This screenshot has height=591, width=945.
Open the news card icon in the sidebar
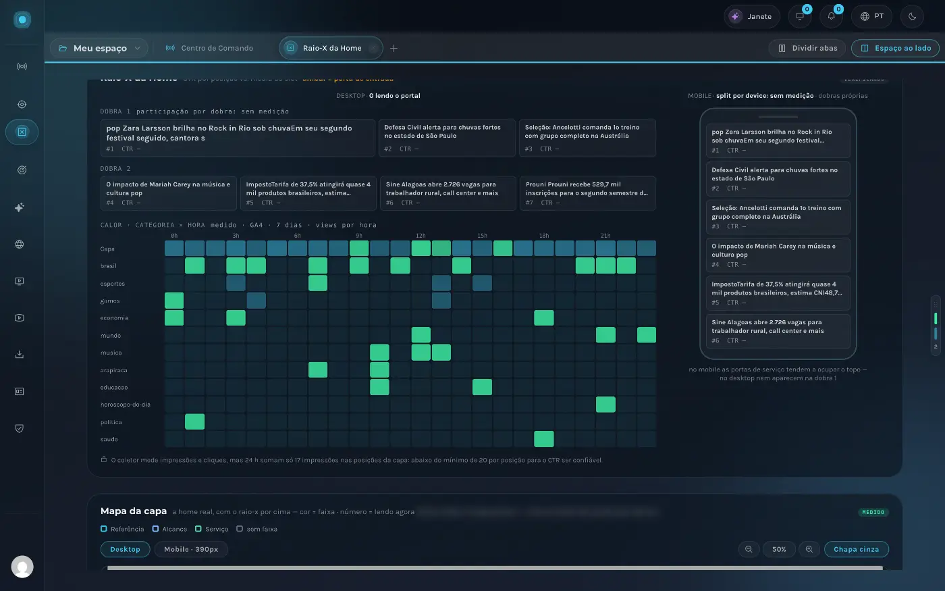[x=20, y=391]
